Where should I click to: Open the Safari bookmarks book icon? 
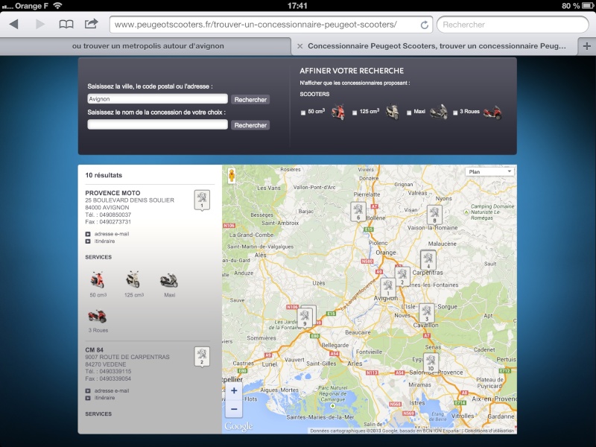tap(66, 25)
